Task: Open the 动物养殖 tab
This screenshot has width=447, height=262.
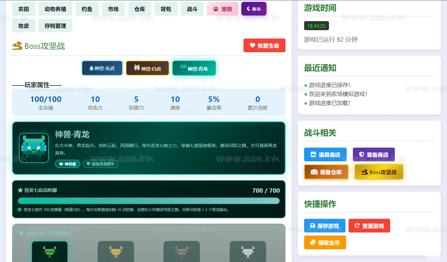Action: coord(55,9)
